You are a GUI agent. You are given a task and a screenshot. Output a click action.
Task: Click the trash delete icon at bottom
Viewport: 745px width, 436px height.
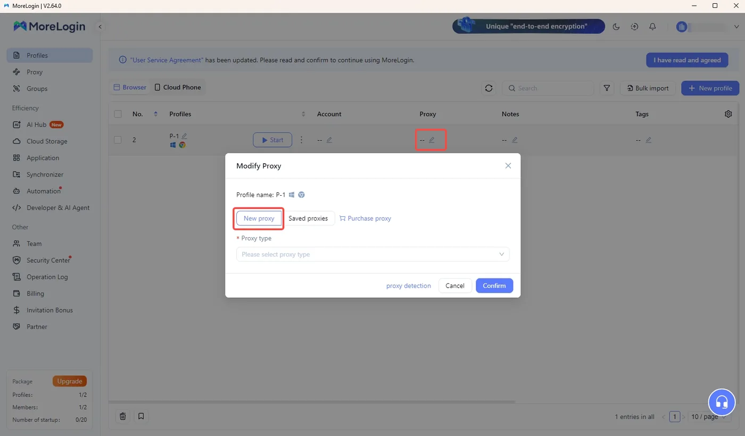point(123,416)
